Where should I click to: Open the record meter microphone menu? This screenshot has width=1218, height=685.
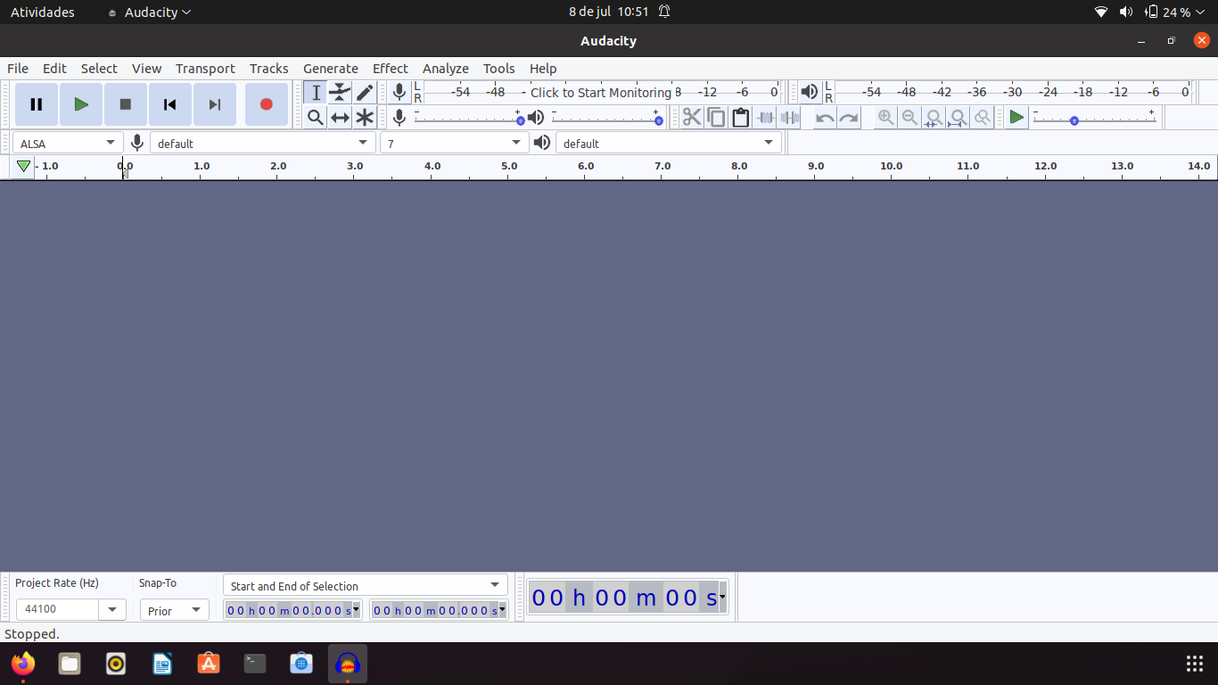click(x=399, y=92)
